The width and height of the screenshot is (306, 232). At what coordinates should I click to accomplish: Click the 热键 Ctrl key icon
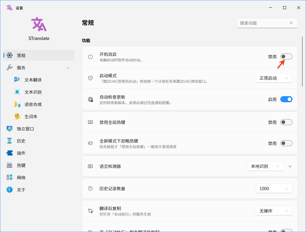coord(9,165)
